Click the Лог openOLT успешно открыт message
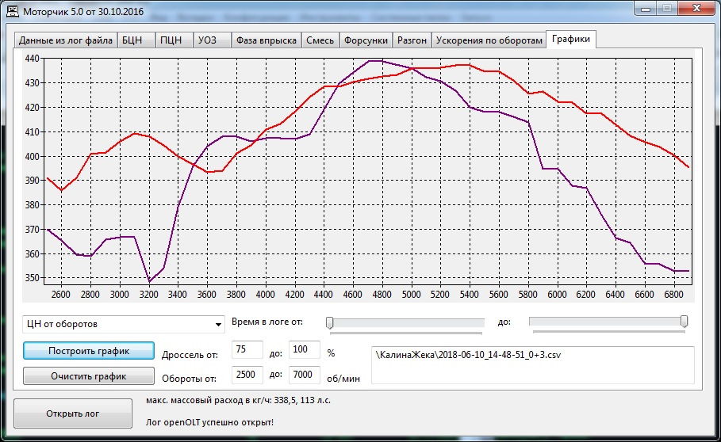The image size is (721, 442). click(x=209, y=422)
